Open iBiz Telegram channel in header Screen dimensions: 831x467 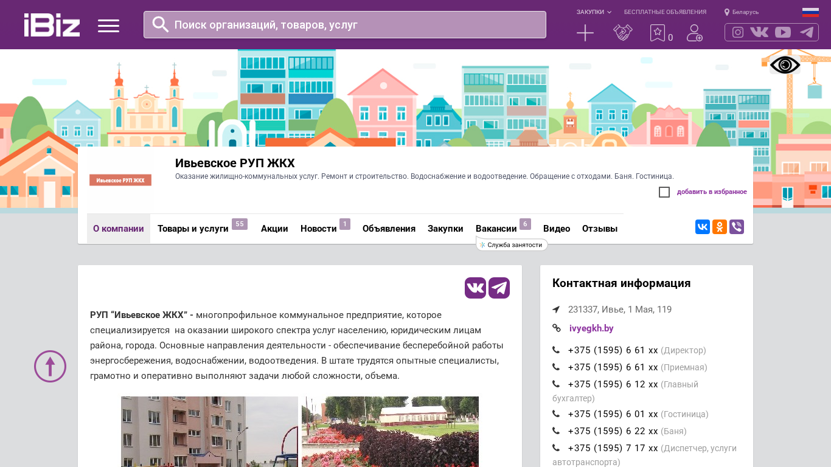pos(807,32)
